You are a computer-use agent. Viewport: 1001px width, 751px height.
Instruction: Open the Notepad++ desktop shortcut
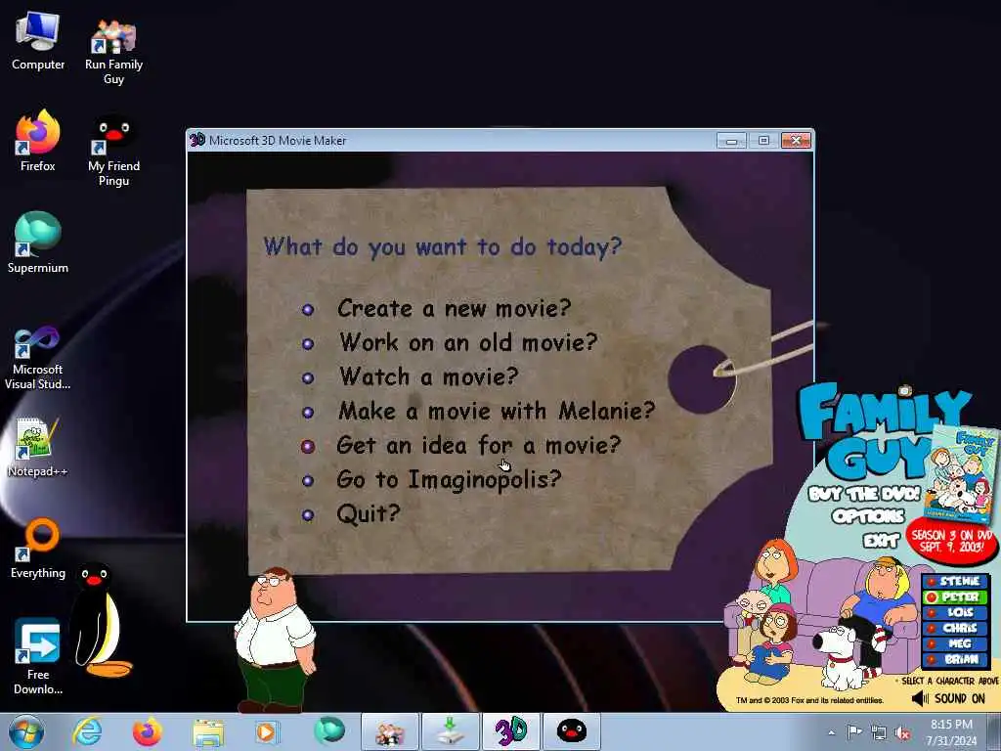[x=38, y=447]
